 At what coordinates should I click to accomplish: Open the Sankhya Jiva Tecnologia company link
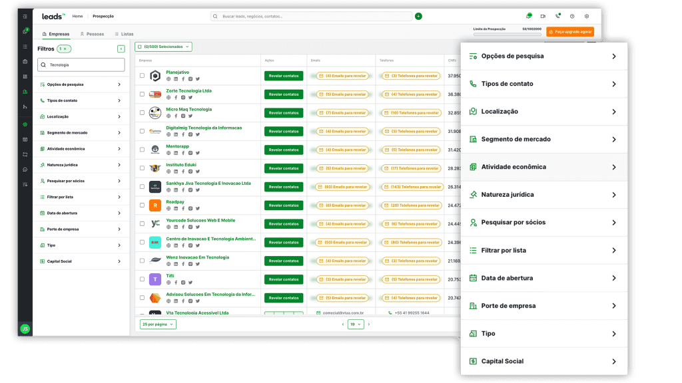208,184
